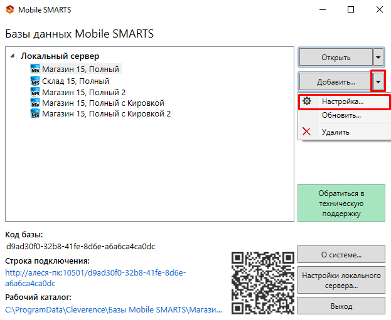Click the database code d9ad30f0-32b8-41fe text
Image resolution: width=391 pixels, height=320 pixels.
[80, 246]
